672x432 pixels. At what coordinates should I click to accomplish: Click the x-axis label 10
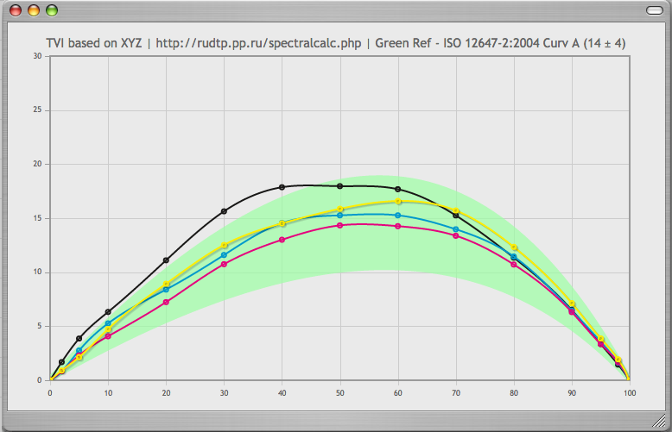point(108,393)
